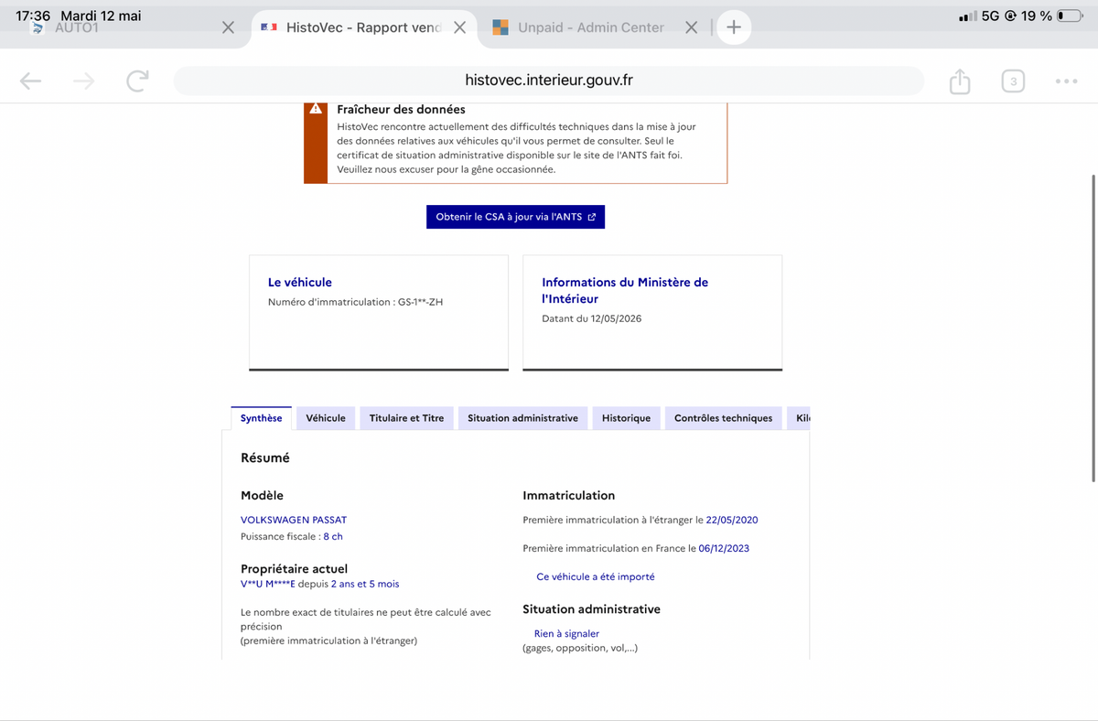Close the AUTO1 browser tab
The height and width of the screenshot is (721, 1098).
click(x=229, y=27)
